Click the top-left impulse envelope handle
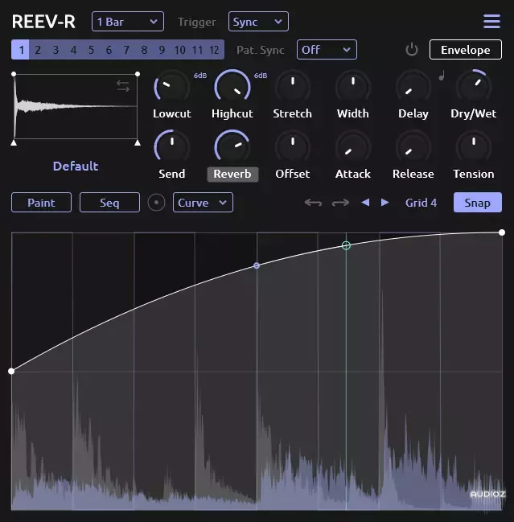This screenshot has width=514, height=522. (x=14, y=74)
